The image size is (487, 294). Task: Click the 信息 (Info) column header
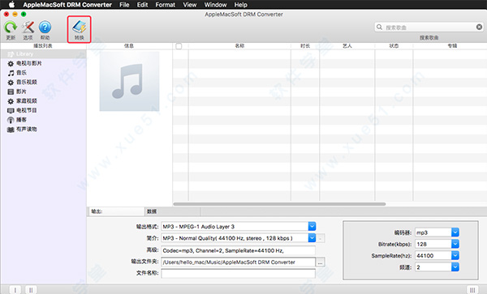click(129, 46)
